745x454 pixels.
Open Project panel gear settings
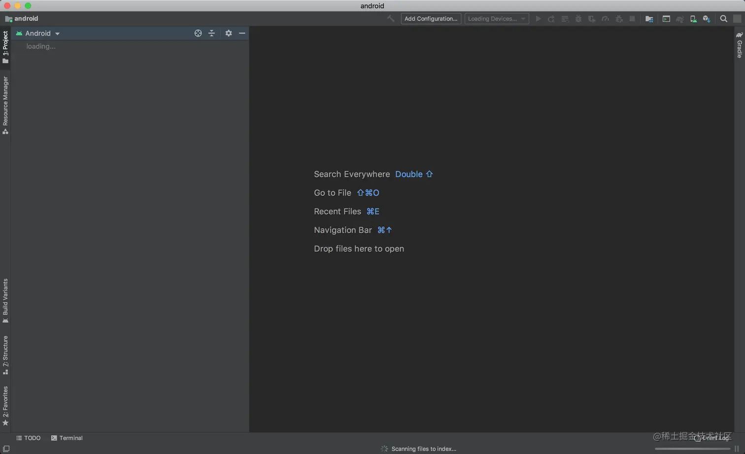pos(229,33)
